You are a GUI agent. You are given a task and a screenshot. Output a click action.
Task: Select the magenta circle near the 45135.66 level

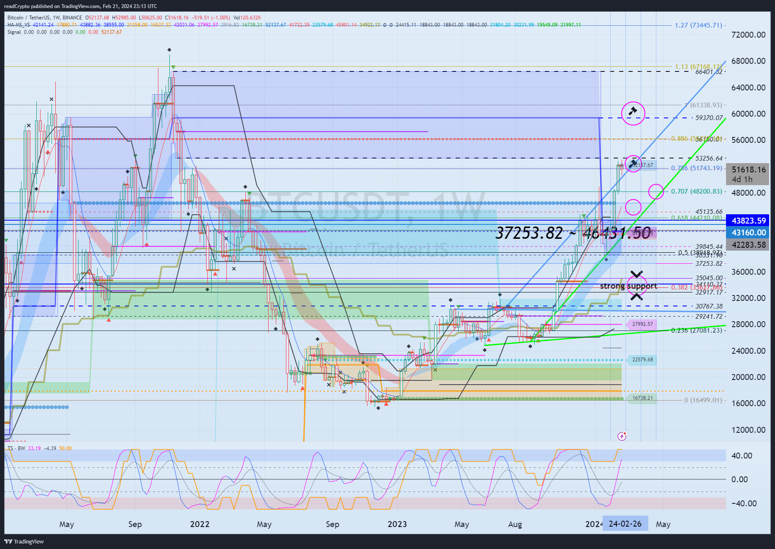(633, 207)
